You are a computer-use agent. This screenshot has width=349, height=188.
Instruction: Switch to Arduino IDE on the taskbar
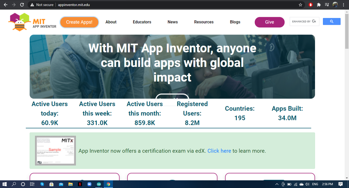point(99,184)
